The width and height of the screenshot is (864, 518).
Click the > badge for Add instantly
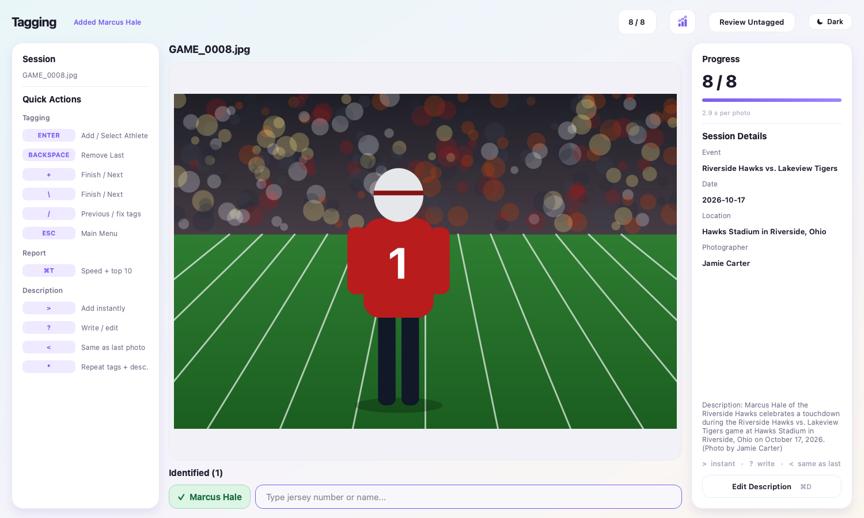49,308
